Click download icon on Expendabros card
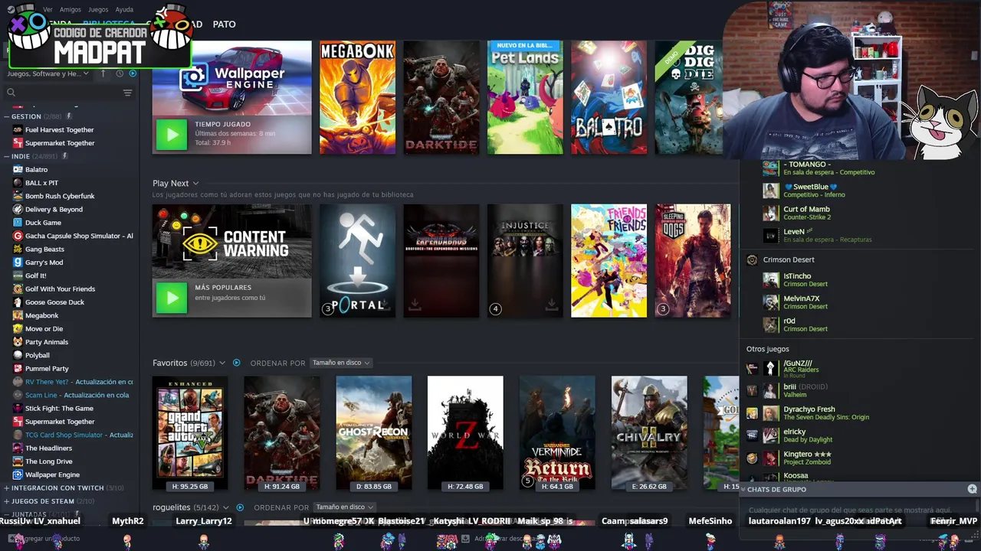 (x=415, y=305)
